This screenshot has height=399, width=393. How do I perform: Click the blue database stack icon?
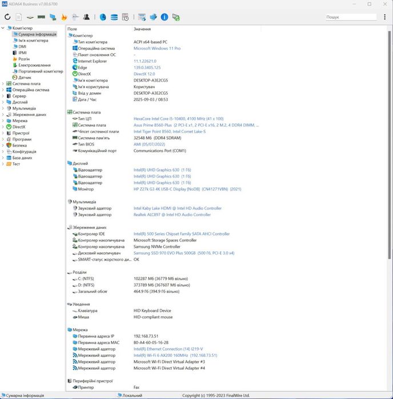coord(114,17)
